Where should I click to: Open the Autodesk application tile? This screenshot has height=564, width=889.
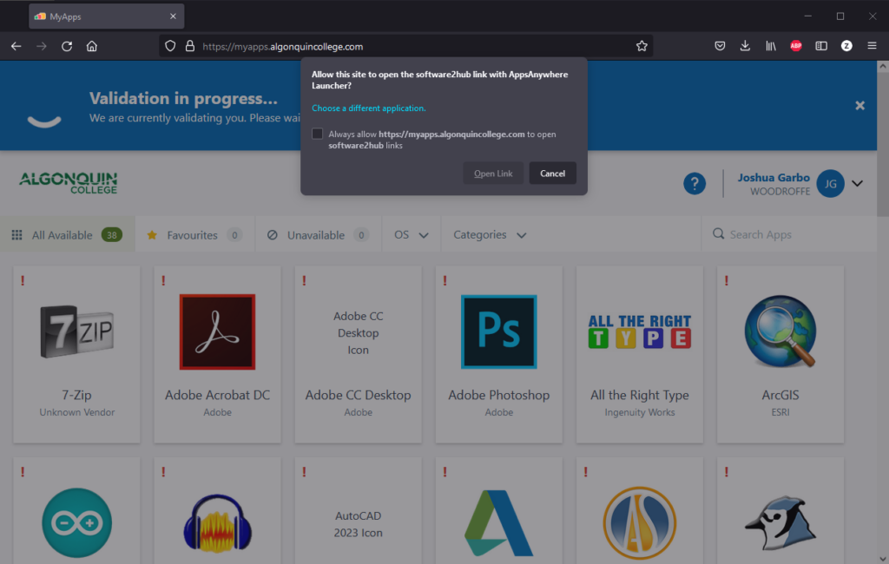498,521
